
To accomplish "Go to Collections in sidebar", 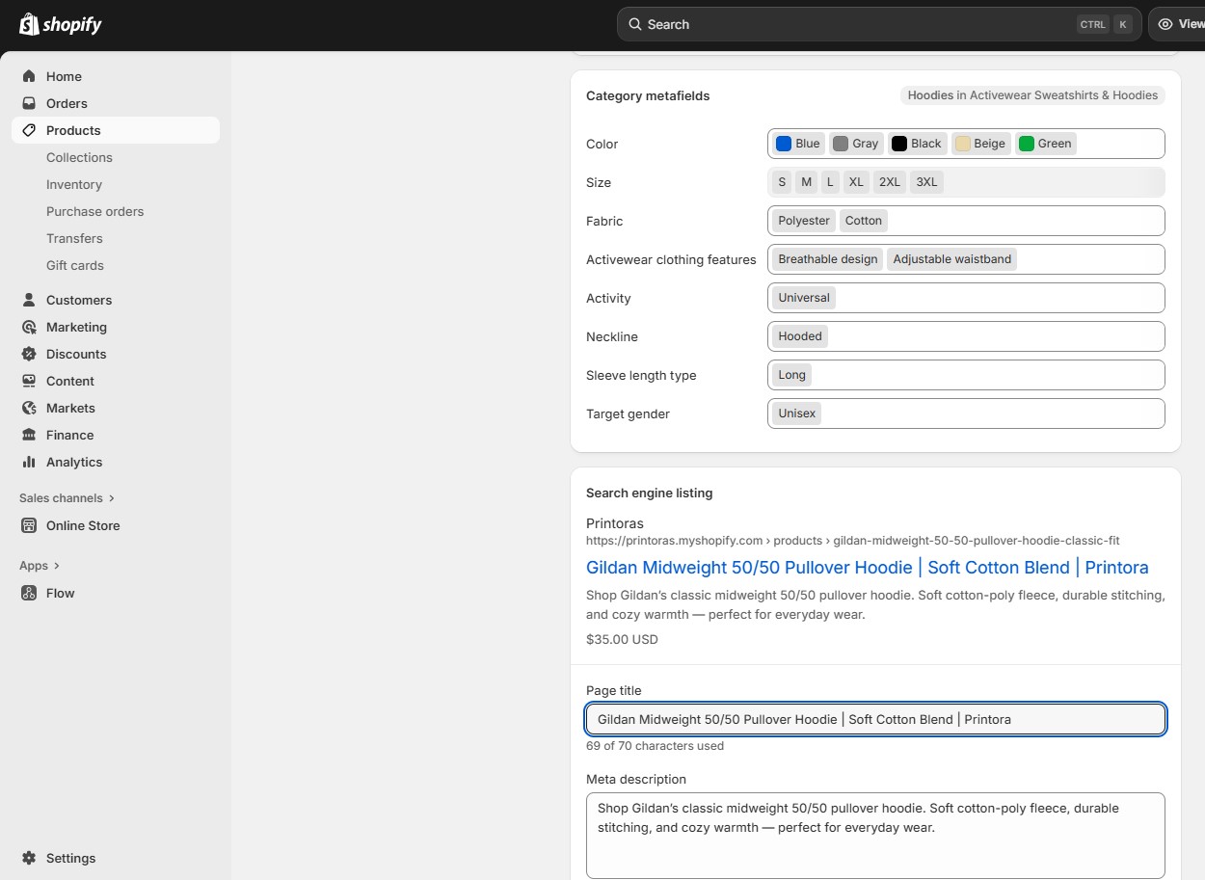I will pos(79,157).
